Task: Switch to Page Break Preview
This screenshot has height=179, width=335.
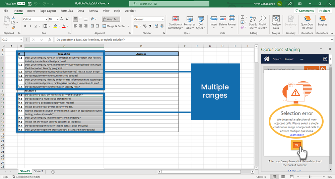Action: (x=292, y=177)
